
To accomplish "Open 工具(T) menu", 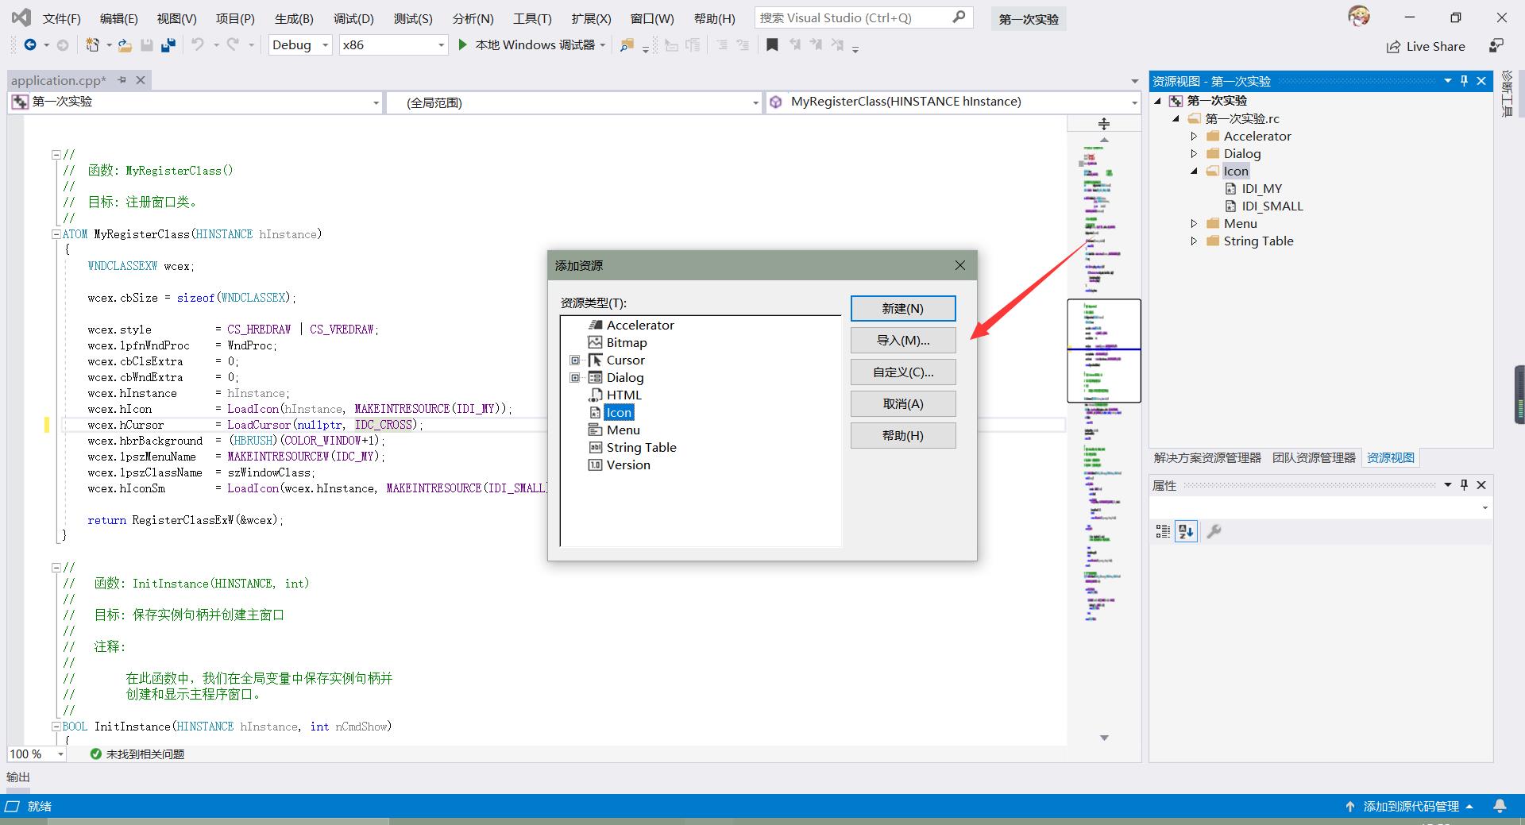I will 532,18.
